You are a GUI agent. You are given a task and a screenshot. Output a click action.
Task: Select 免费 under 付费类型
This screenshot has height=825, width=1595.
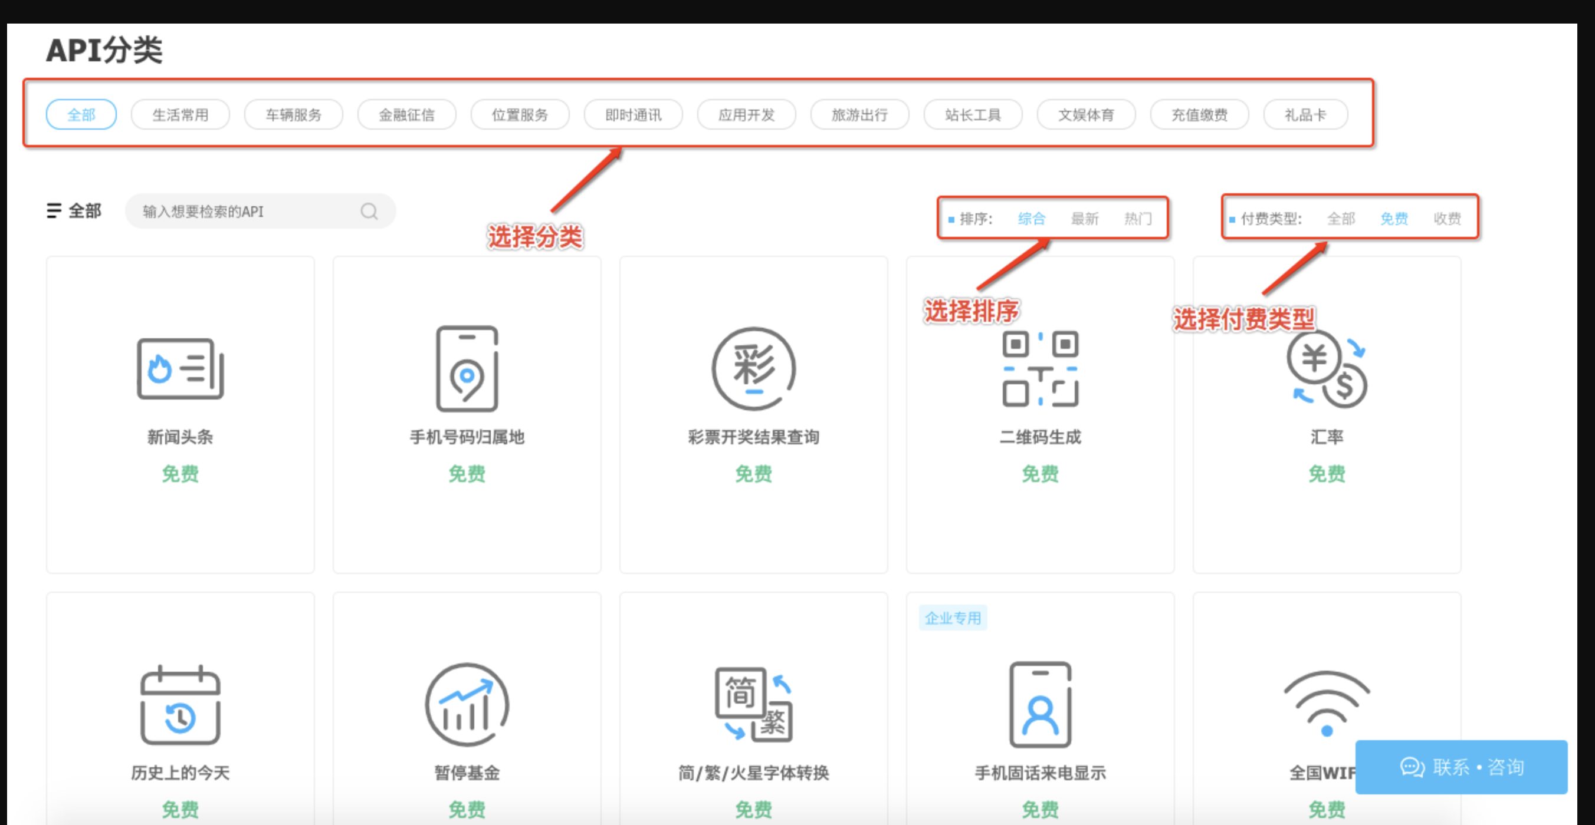[x=1394, y=218]
